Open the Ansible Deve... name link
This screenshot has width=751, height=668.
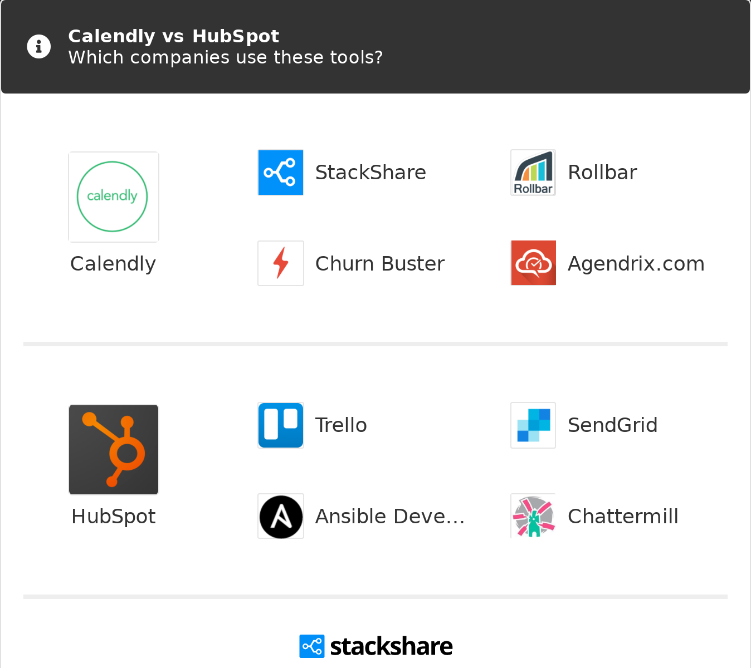pos(390,517)
